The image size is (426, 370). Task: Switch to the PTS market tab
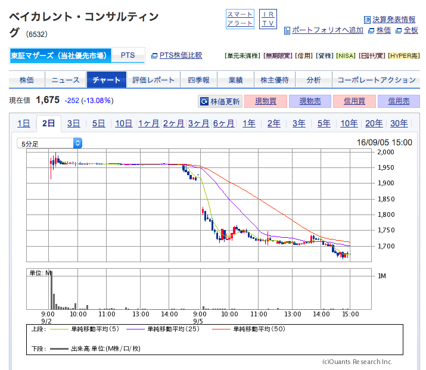[128, 55]
